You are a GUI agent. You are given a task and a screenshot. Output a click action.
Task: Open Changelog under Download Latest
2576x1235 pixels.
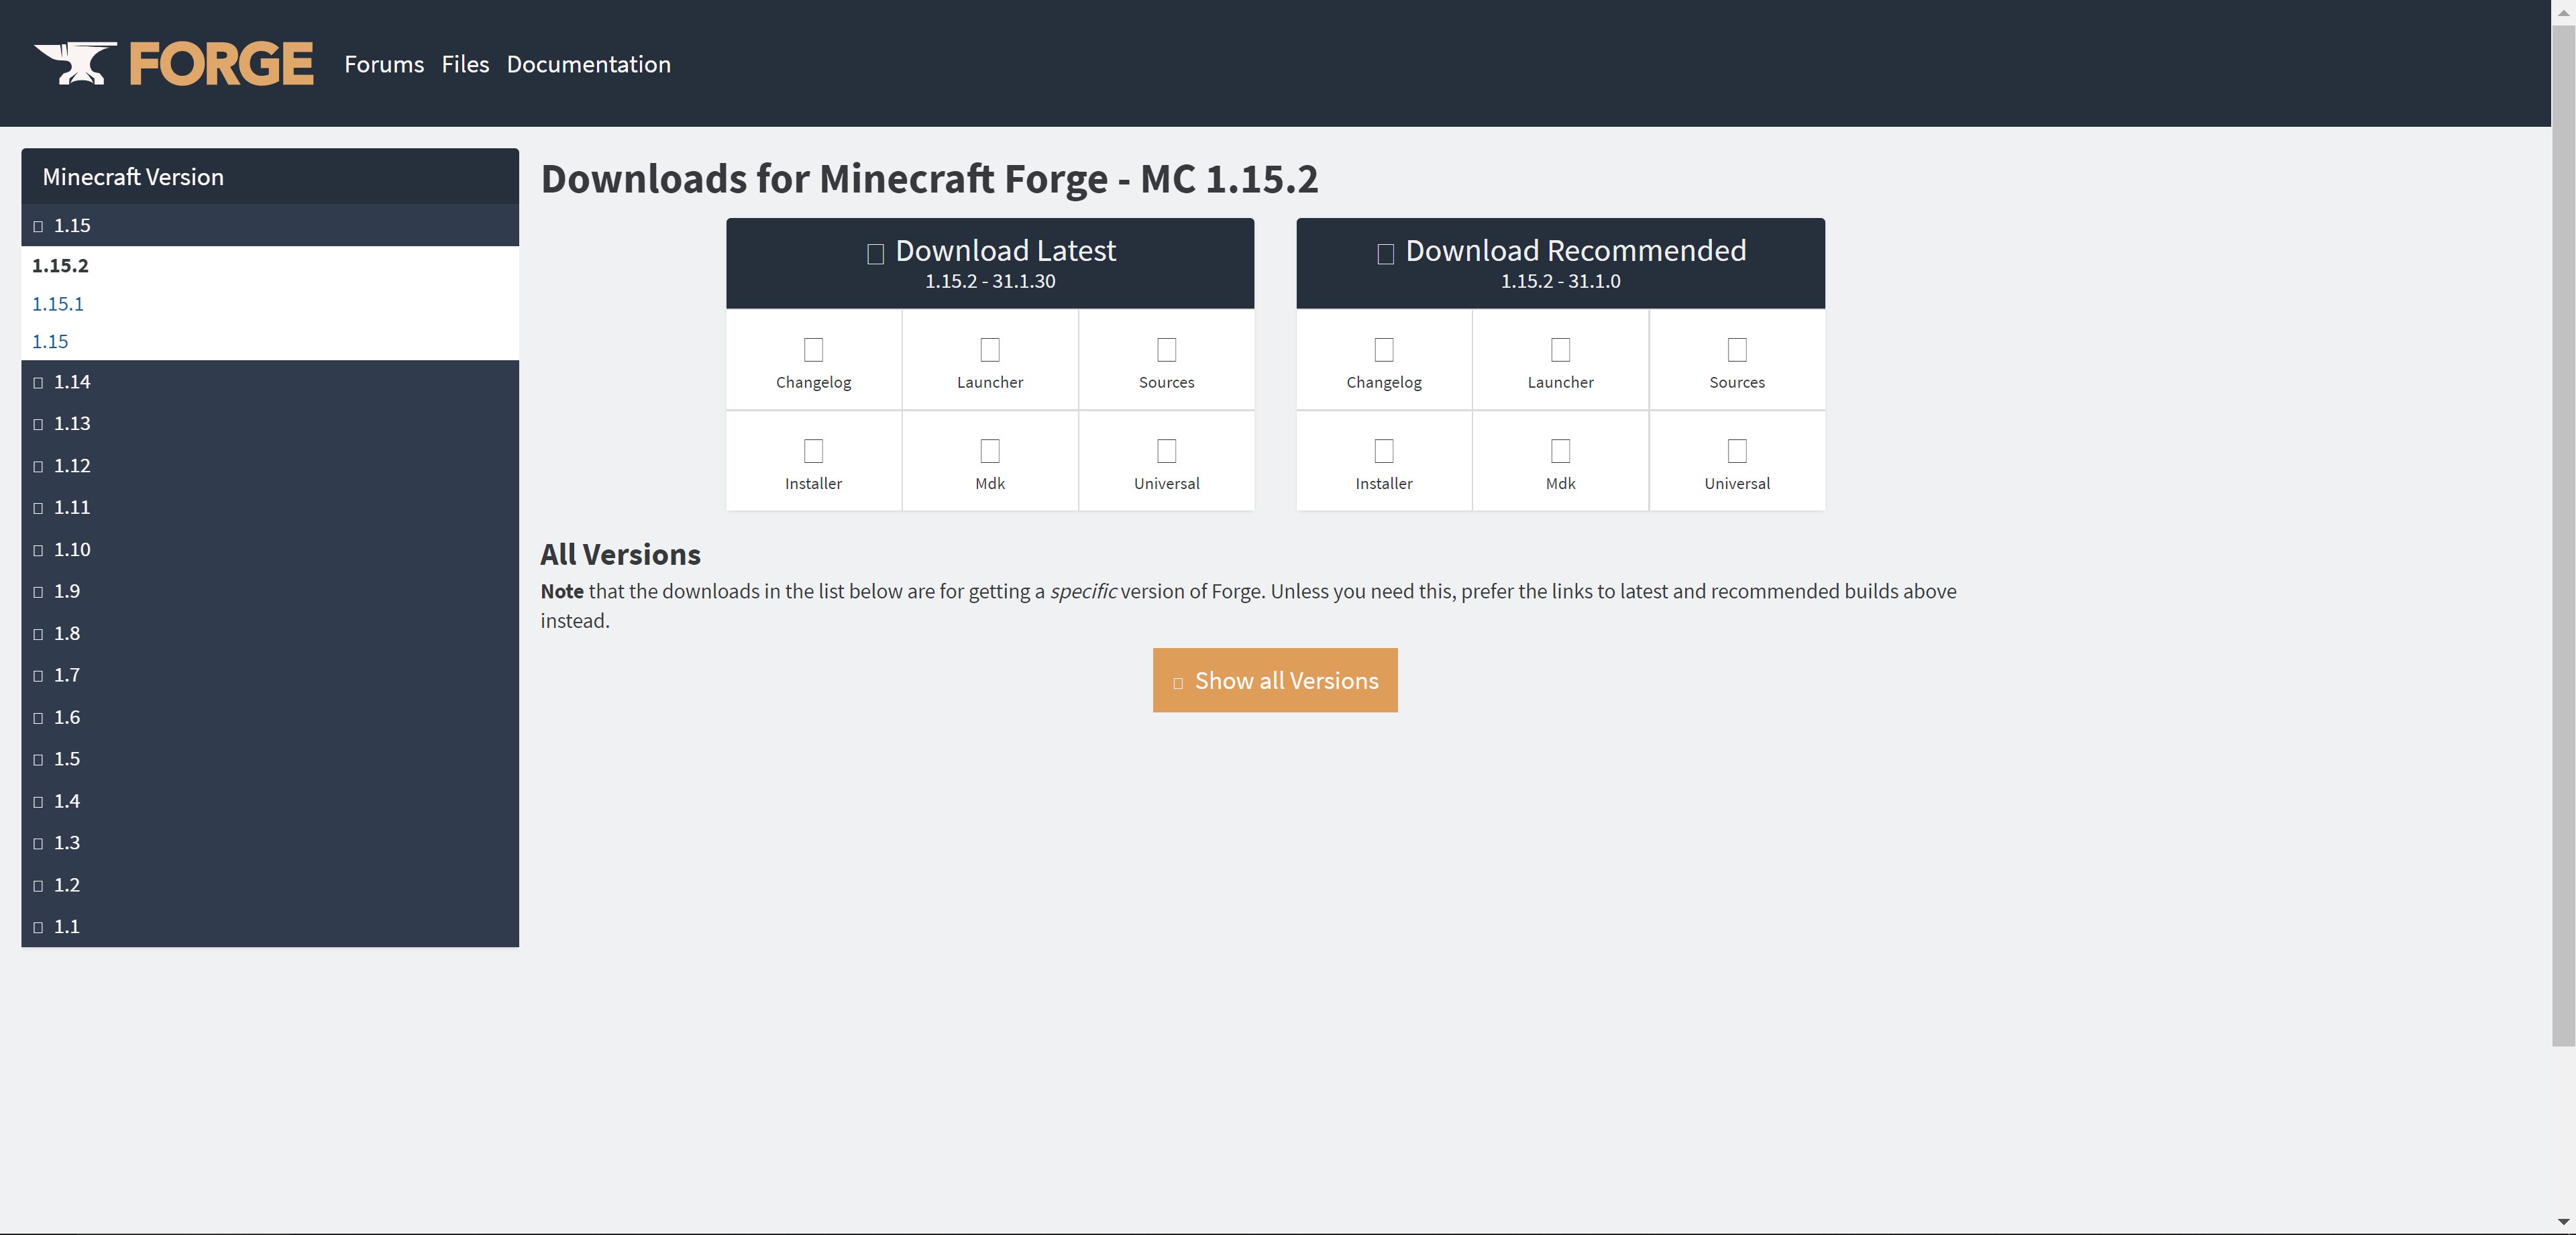pos(813,360)
